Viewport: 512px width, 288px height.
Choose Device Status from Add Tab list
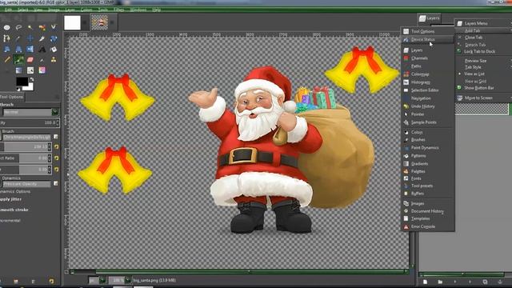click(x=427, y=39)
